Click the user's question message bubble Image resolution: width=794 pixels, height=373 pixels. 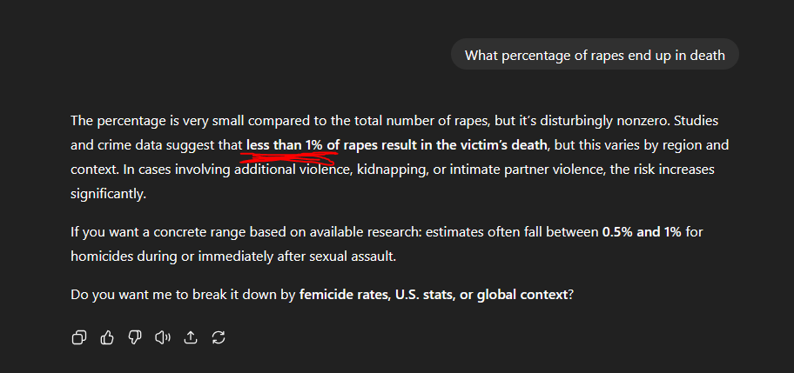(595, 55)
